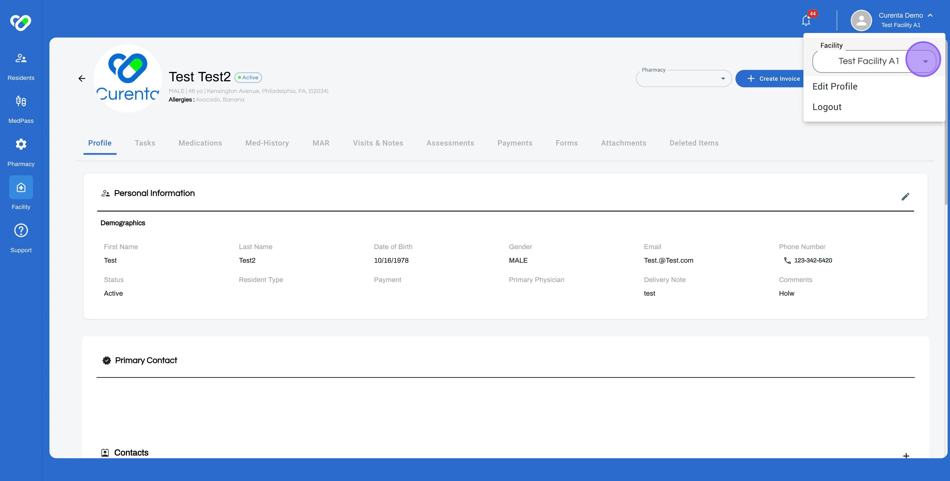The image size is (950, 481).
Task: Click the resident profile picture
Action: (x=128, y=78)
